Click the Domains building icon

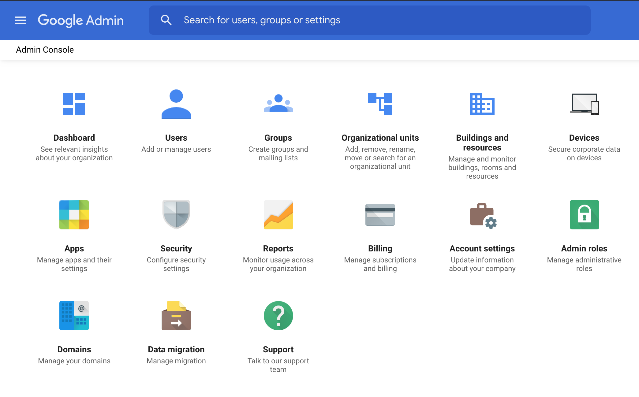[x=74, y=316]
